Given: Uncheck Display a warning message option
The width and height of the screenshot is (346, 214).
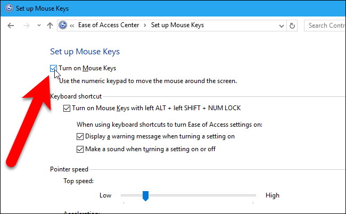Looking at the screenshot, I should [80, 136].
